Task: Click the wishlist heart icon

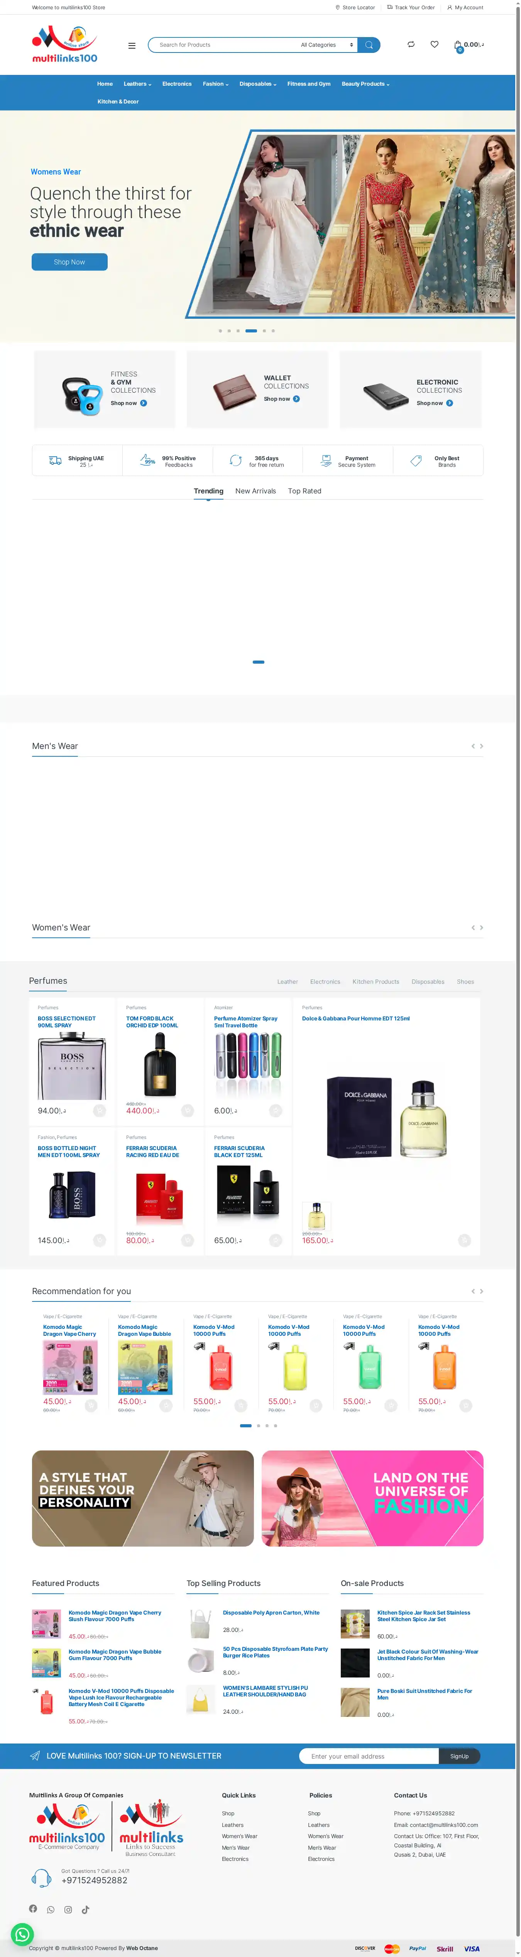Action: coord(435,44)
